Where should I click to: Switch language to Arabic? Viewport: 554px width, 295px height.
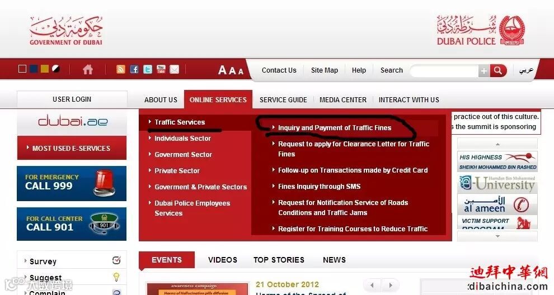526,70
